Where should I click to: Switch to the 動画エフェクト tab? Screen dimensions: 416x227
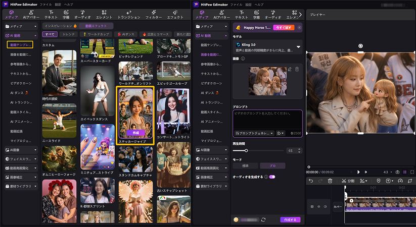96,26
